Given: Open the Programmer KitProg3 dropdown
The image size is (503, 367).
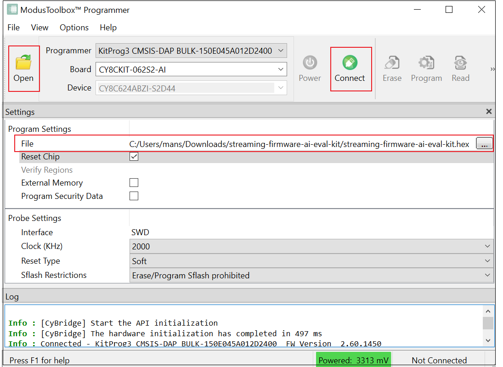Looking at the screenshot, I should point(191,51).
